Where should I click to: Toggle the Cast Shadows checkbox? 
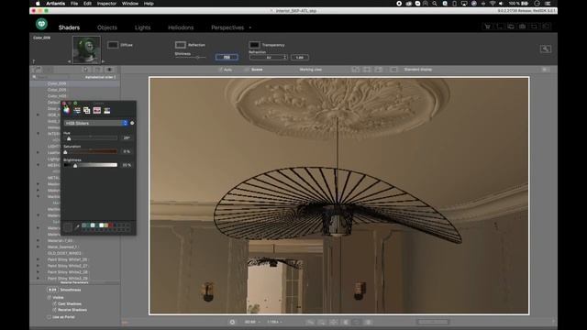[54, 303]
